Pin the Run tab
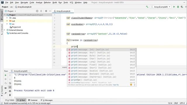The image size is (187, 105). click(x=6, y=93)
